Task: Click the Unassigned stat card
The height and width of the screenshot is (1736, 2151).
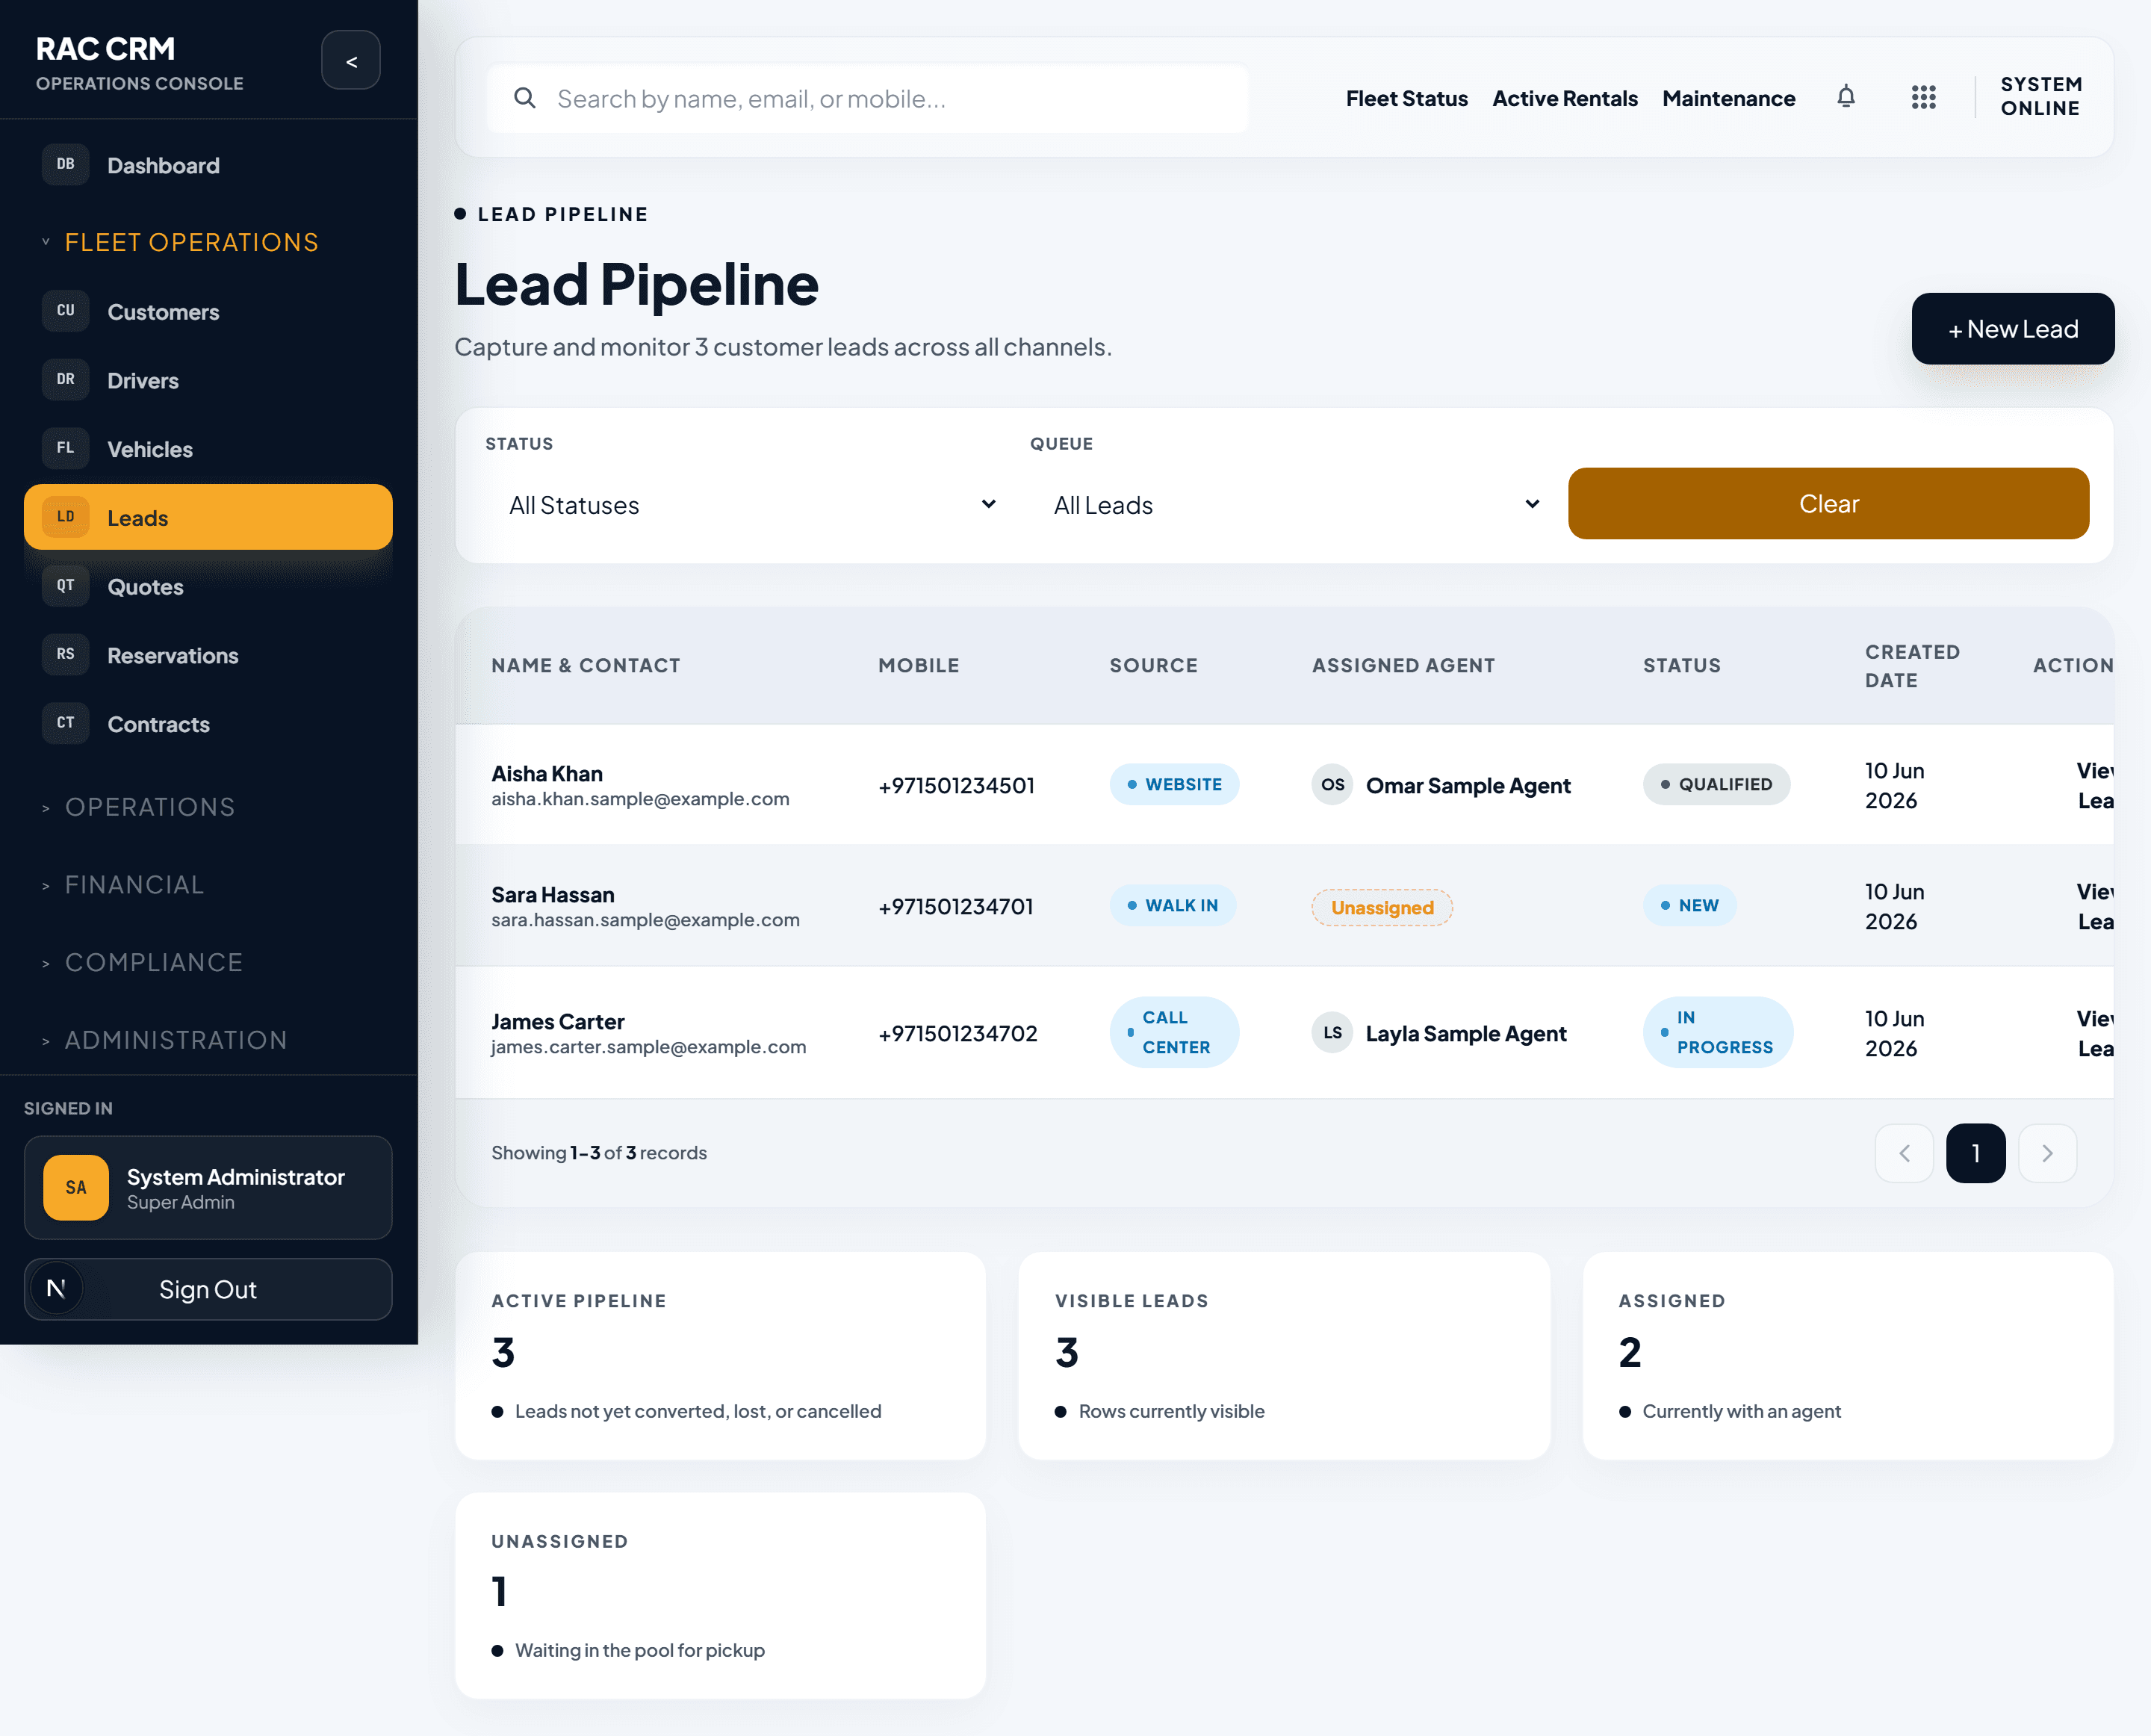Action: click(720, 1596)
